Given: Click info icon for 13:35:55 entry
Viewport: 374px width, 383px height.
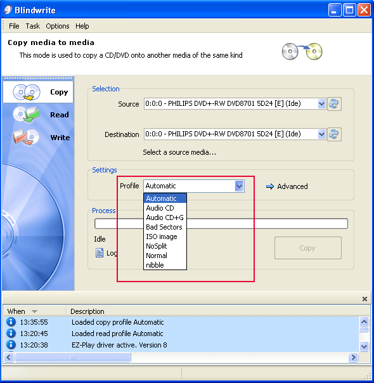Looking at the screenshot, I should tap(11, 322).
